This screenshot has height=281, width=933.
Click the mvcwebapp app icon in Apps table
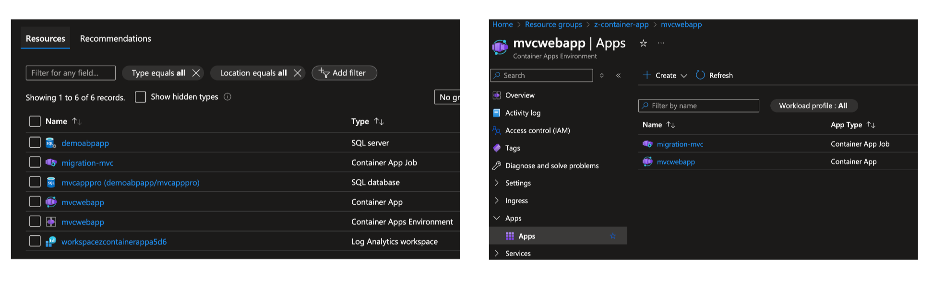click(647, 162)
